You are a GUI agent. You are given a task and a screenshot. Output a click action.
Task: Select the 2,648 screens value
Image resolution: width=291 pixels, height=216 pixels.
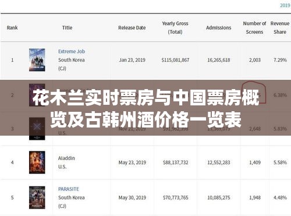(255, 129)
